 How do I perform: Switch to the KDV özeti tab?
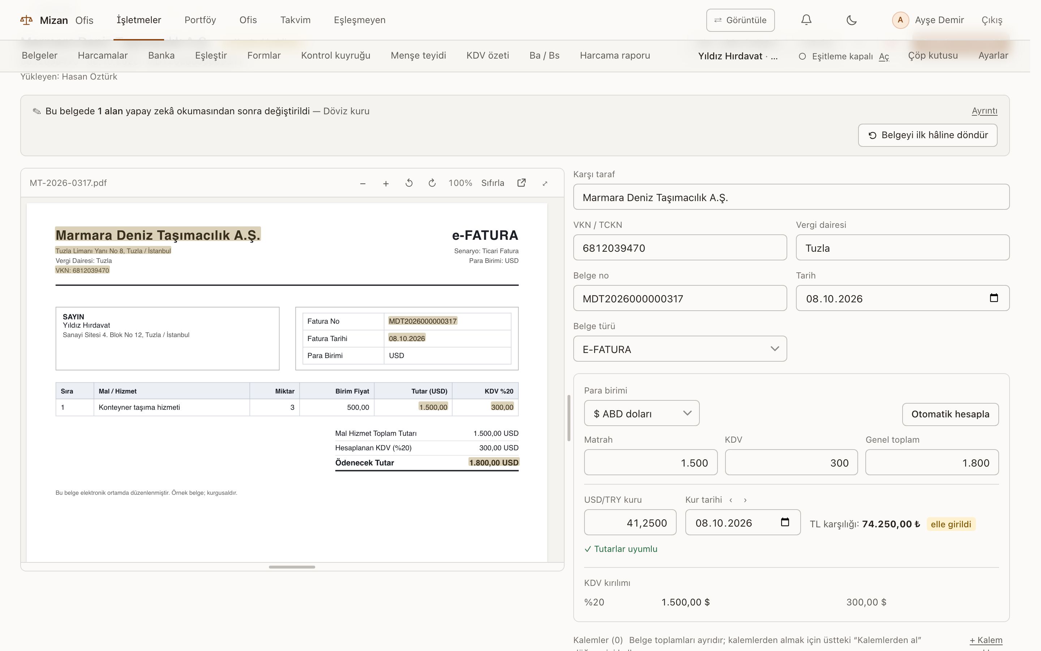[488, 56]
